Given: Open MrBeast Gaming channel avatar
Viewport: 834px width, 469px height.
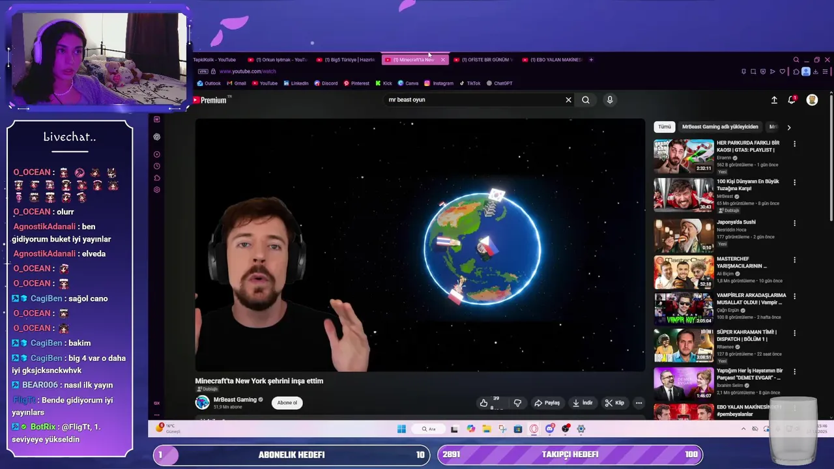Looking at the screenshot, I should pos(203,403).
